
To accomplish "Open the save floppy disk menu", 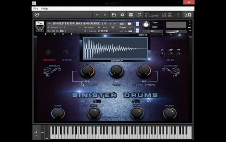I will click(114, 15).
